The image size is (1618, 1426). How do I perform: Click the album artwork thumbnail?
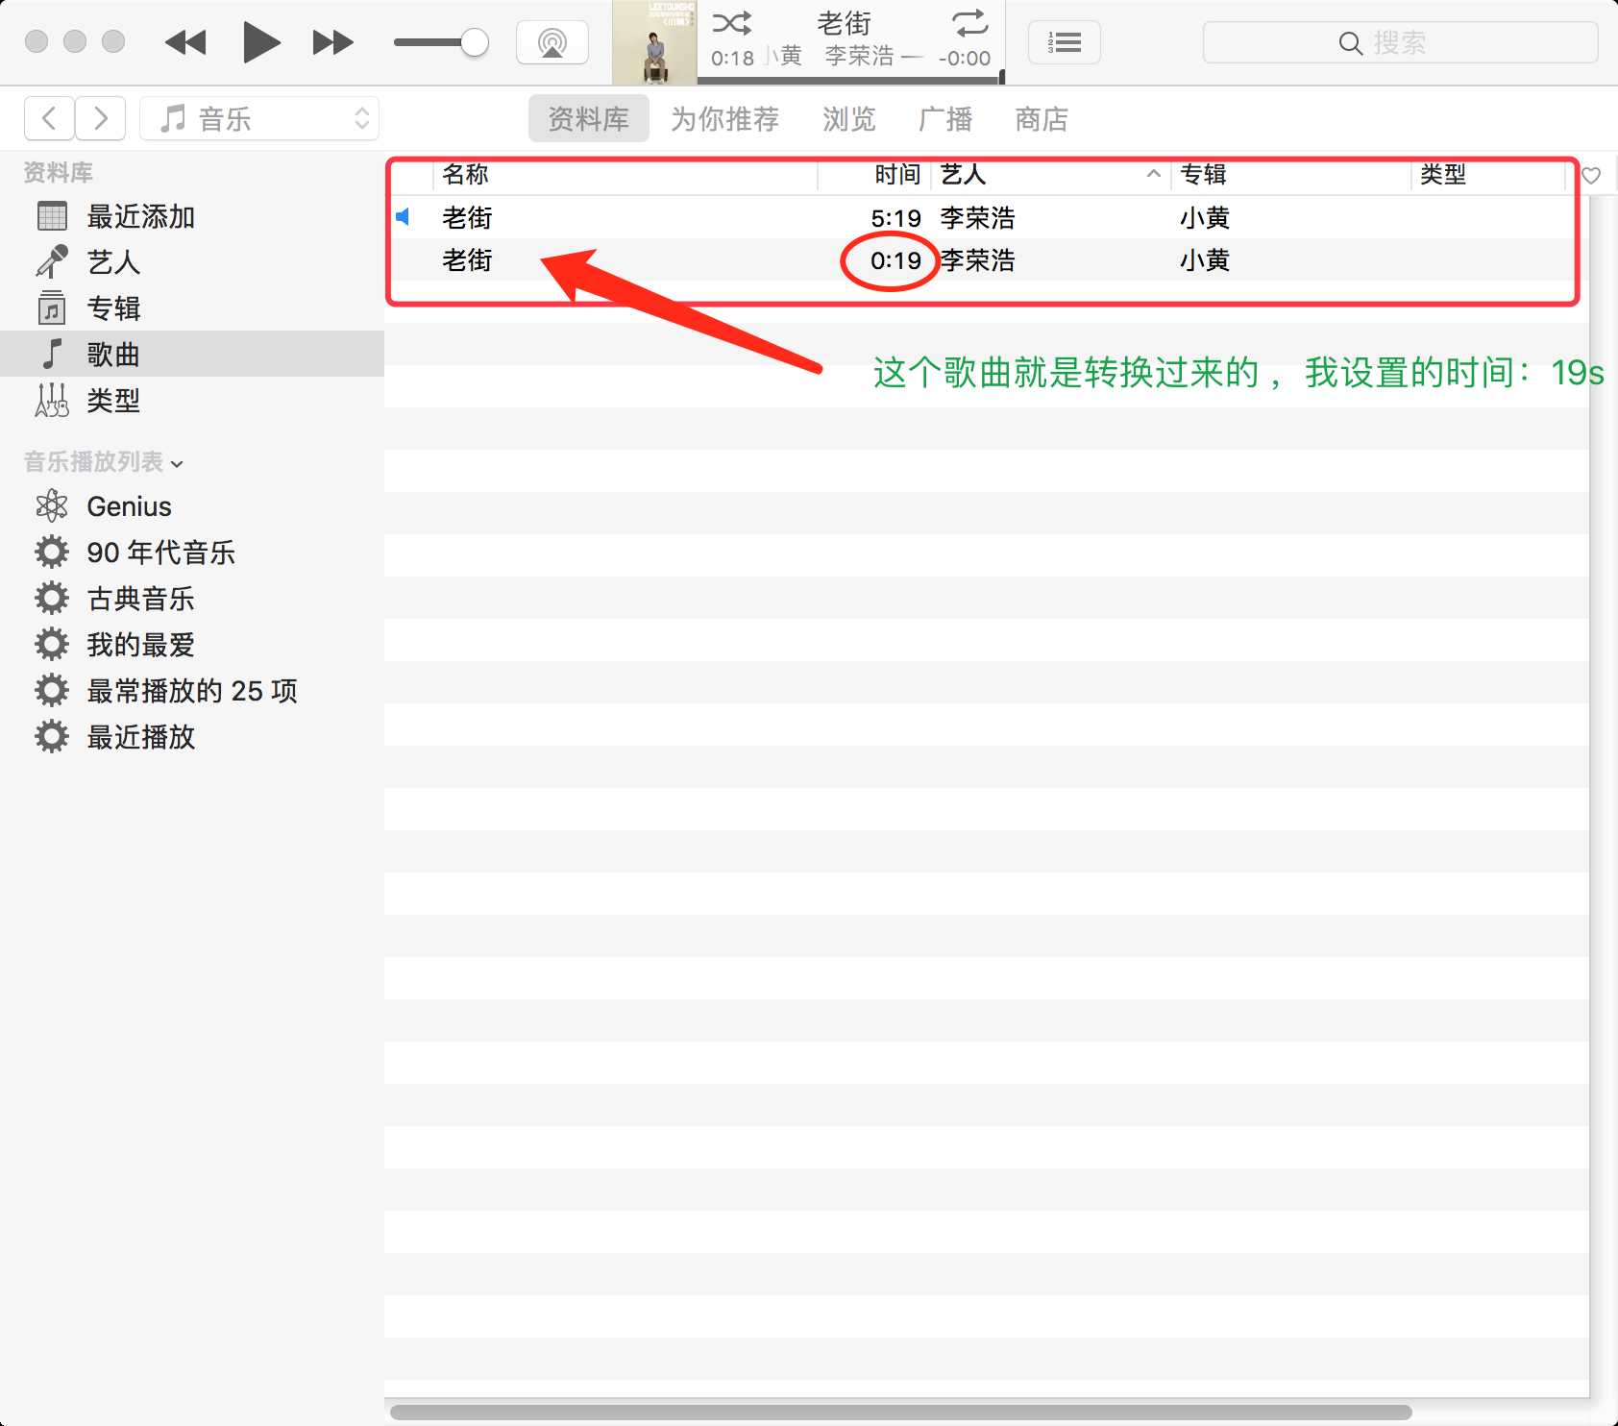tap(655, 42)
